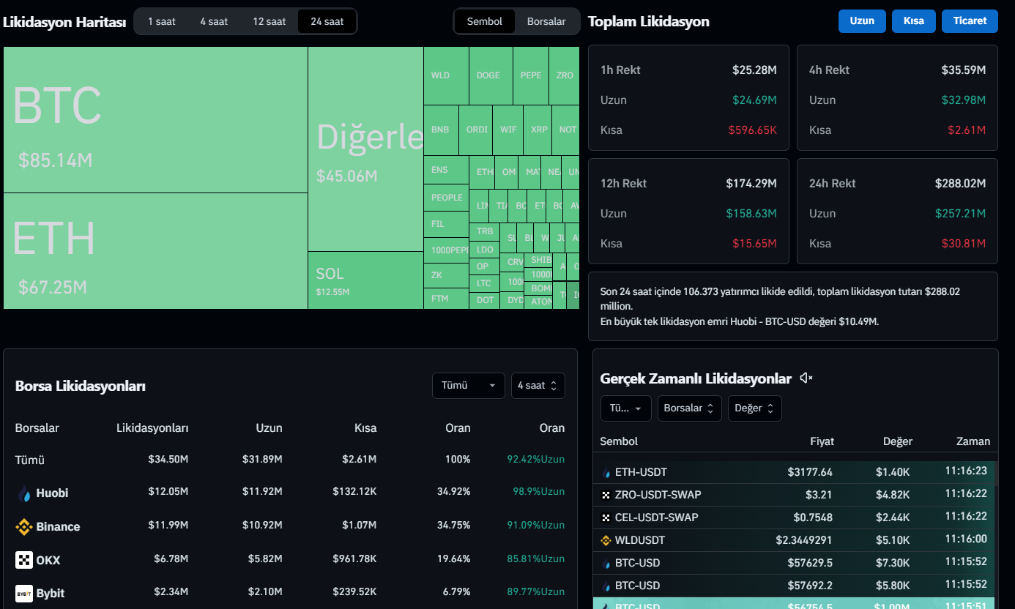1015x609 pixels.
Task: Select the 12 saat timeframe tab
Action: [269, 21]
